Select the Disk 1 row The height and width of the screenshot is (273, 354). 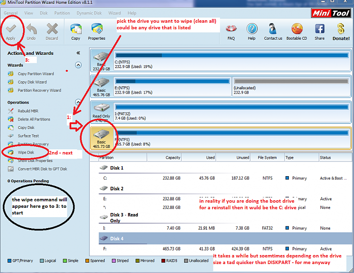coord(225,168)
